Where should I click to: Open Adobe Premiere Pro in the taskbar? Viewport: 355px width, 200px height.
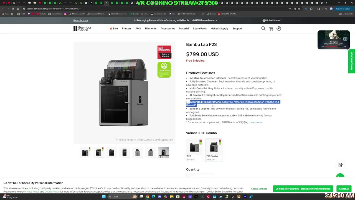point(245,197)
